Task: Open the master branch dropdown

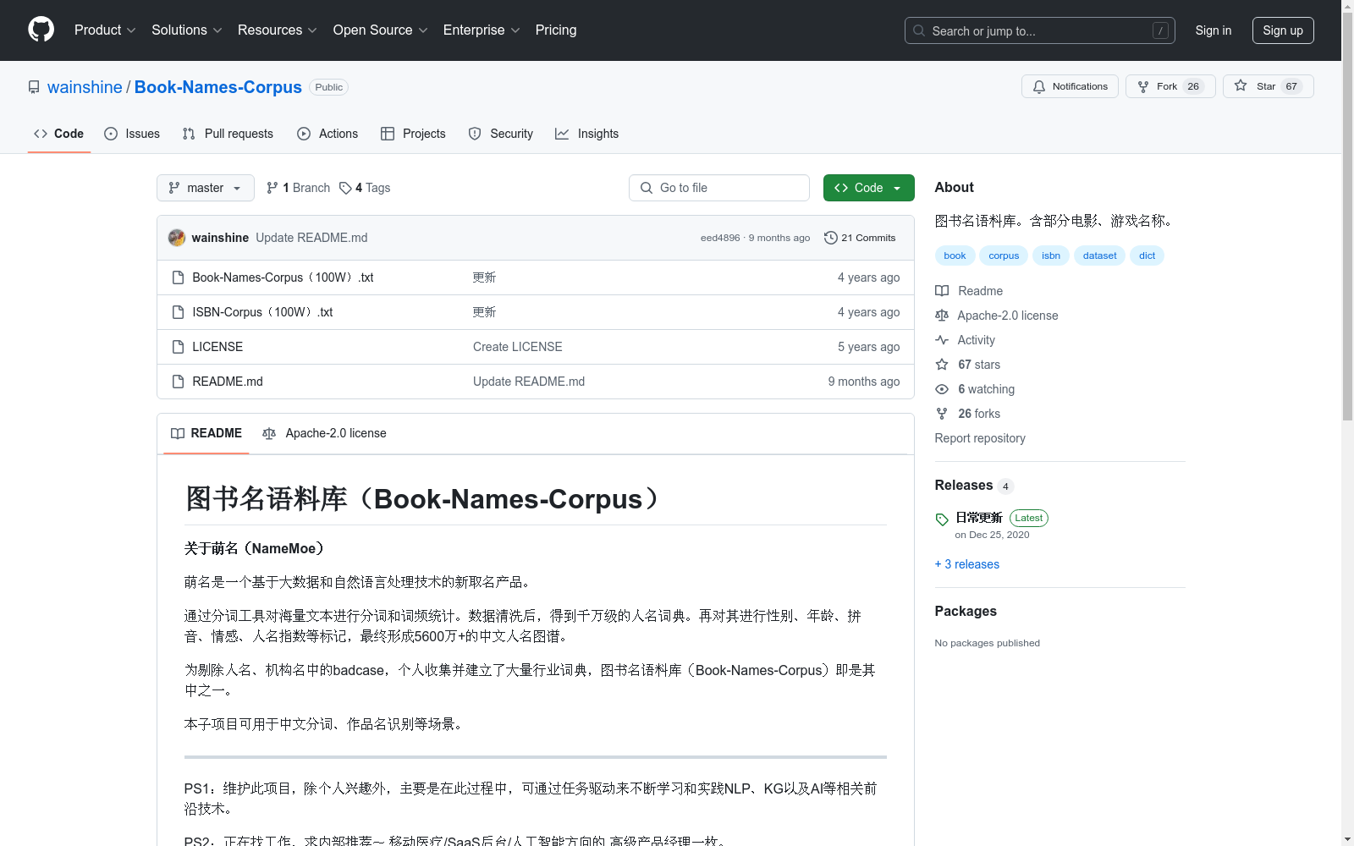Action: pyautogui.click(x=206, y=188)
